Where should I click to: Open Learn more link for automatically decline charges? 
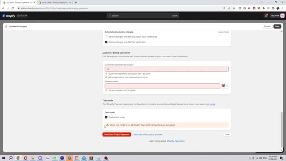click(223, 32)
